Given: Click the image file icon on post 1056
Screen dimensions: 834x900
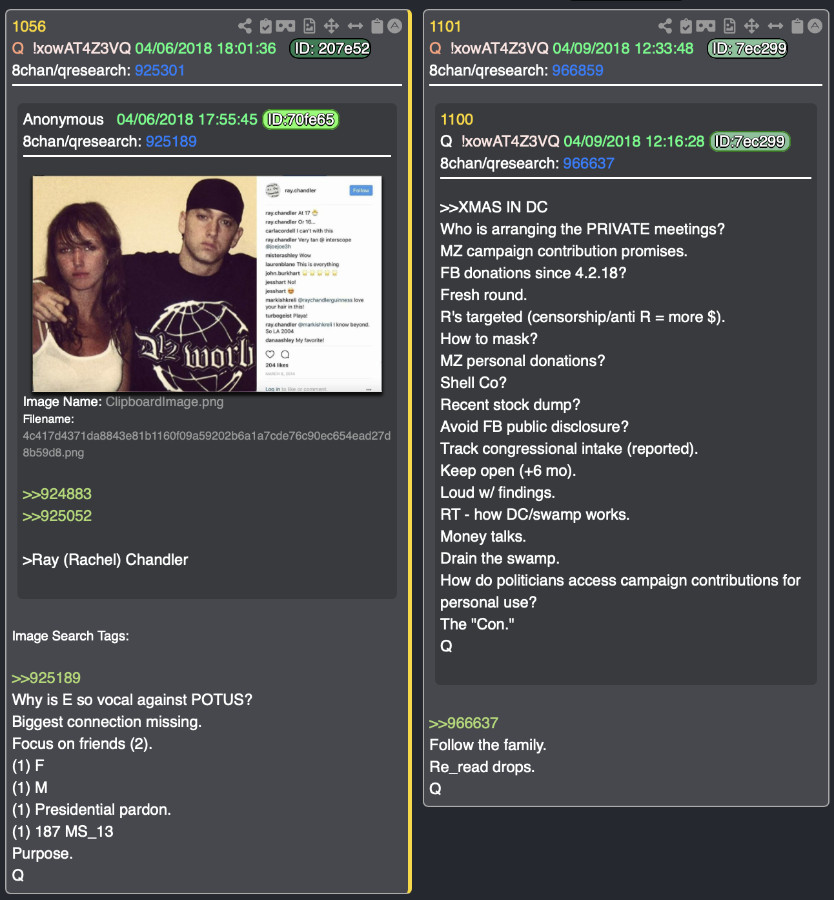Looking at the screenshot, I should click(x=310, y=26).
